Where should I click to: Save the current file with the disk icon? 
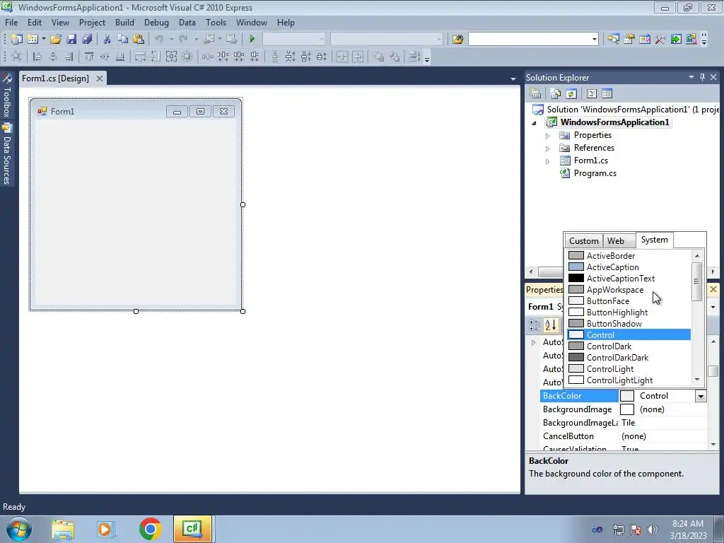pos(71,40)
